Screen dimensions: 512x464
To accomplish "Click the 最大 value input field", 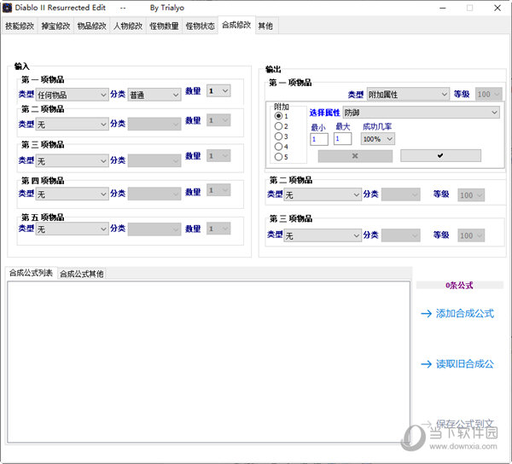I will [342, 139].
